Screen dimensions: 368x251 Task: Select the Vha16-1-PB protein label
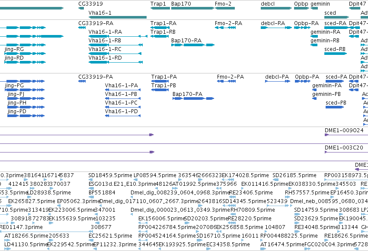pos(121,94)
